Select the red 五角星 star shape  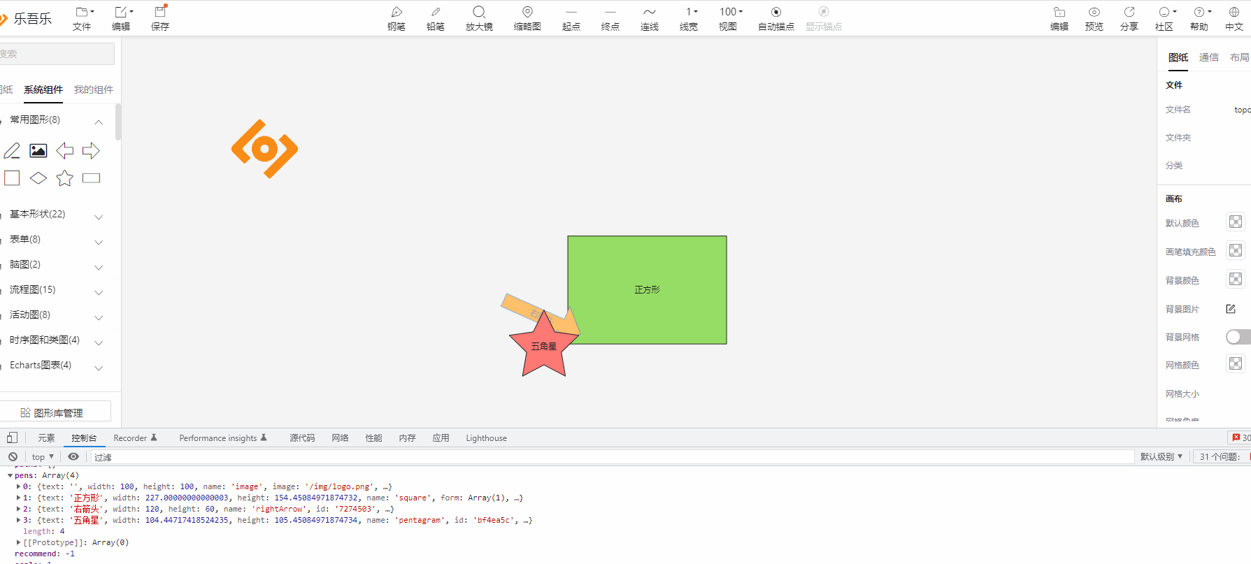tap(543, 345)
